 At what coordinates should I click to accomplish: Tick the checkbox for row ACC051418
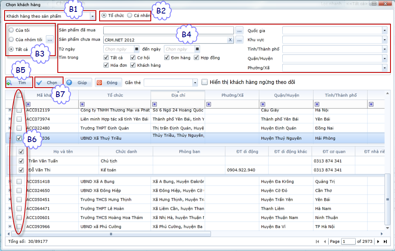(x=19, y=181)
